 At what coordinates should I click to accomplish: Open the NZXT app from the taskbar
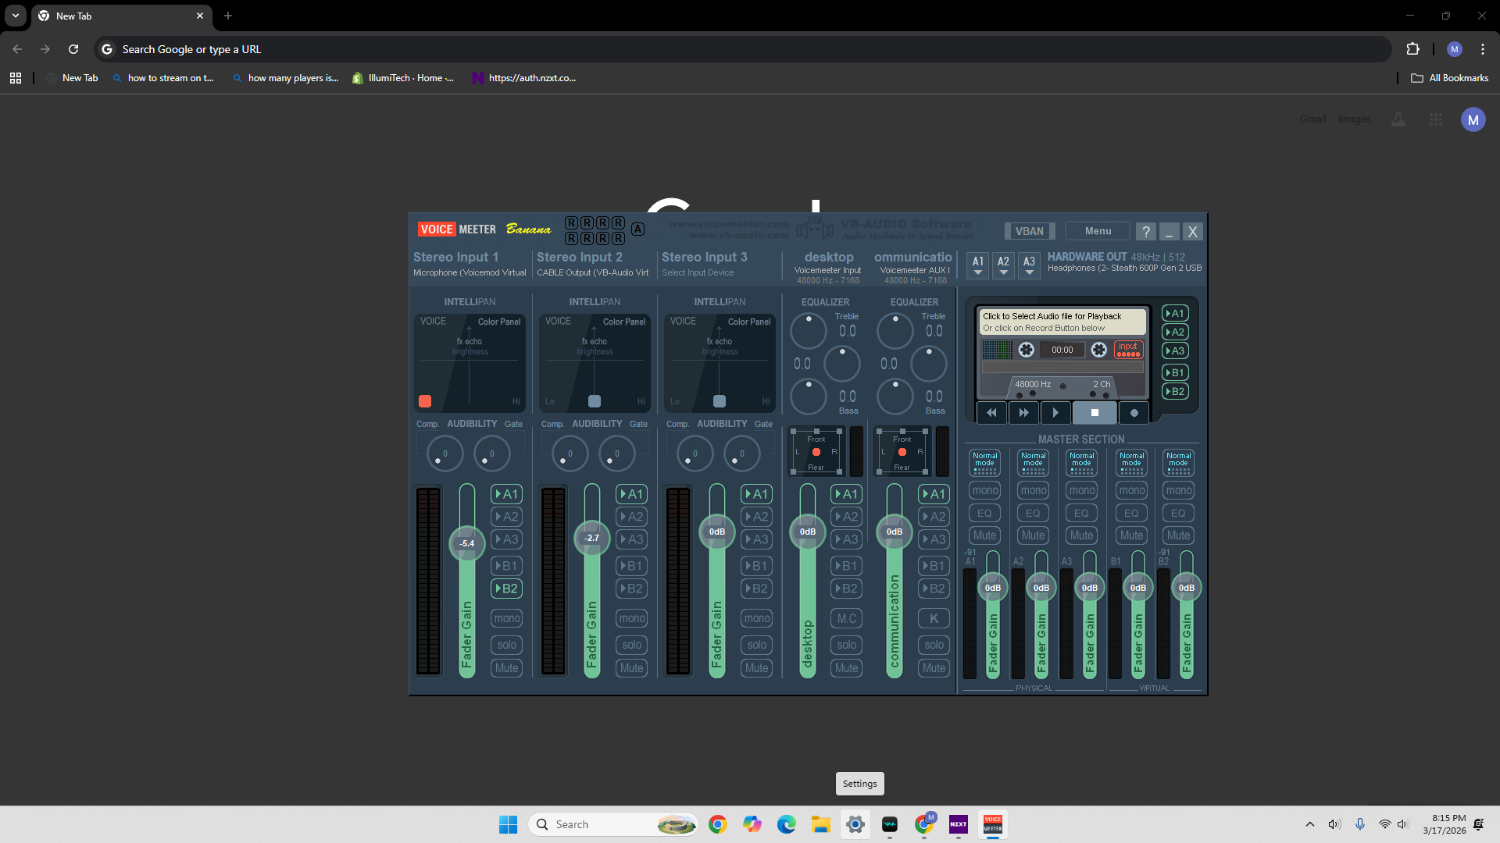click(x=959, y=824)
